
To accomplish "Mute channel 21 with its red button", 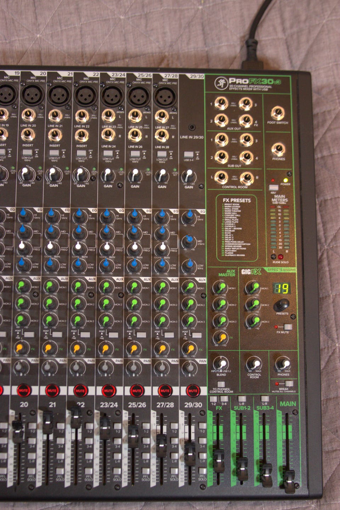I will tap(52, 390).
